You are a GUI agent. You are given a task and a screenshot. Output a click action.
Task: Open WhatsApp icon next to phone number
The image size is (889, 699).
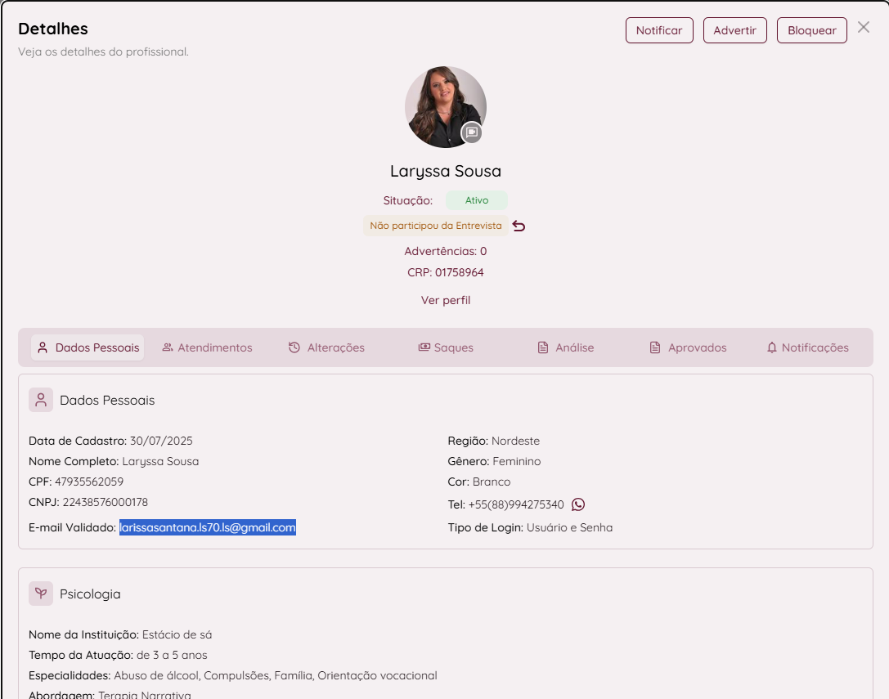click(578, 504)
